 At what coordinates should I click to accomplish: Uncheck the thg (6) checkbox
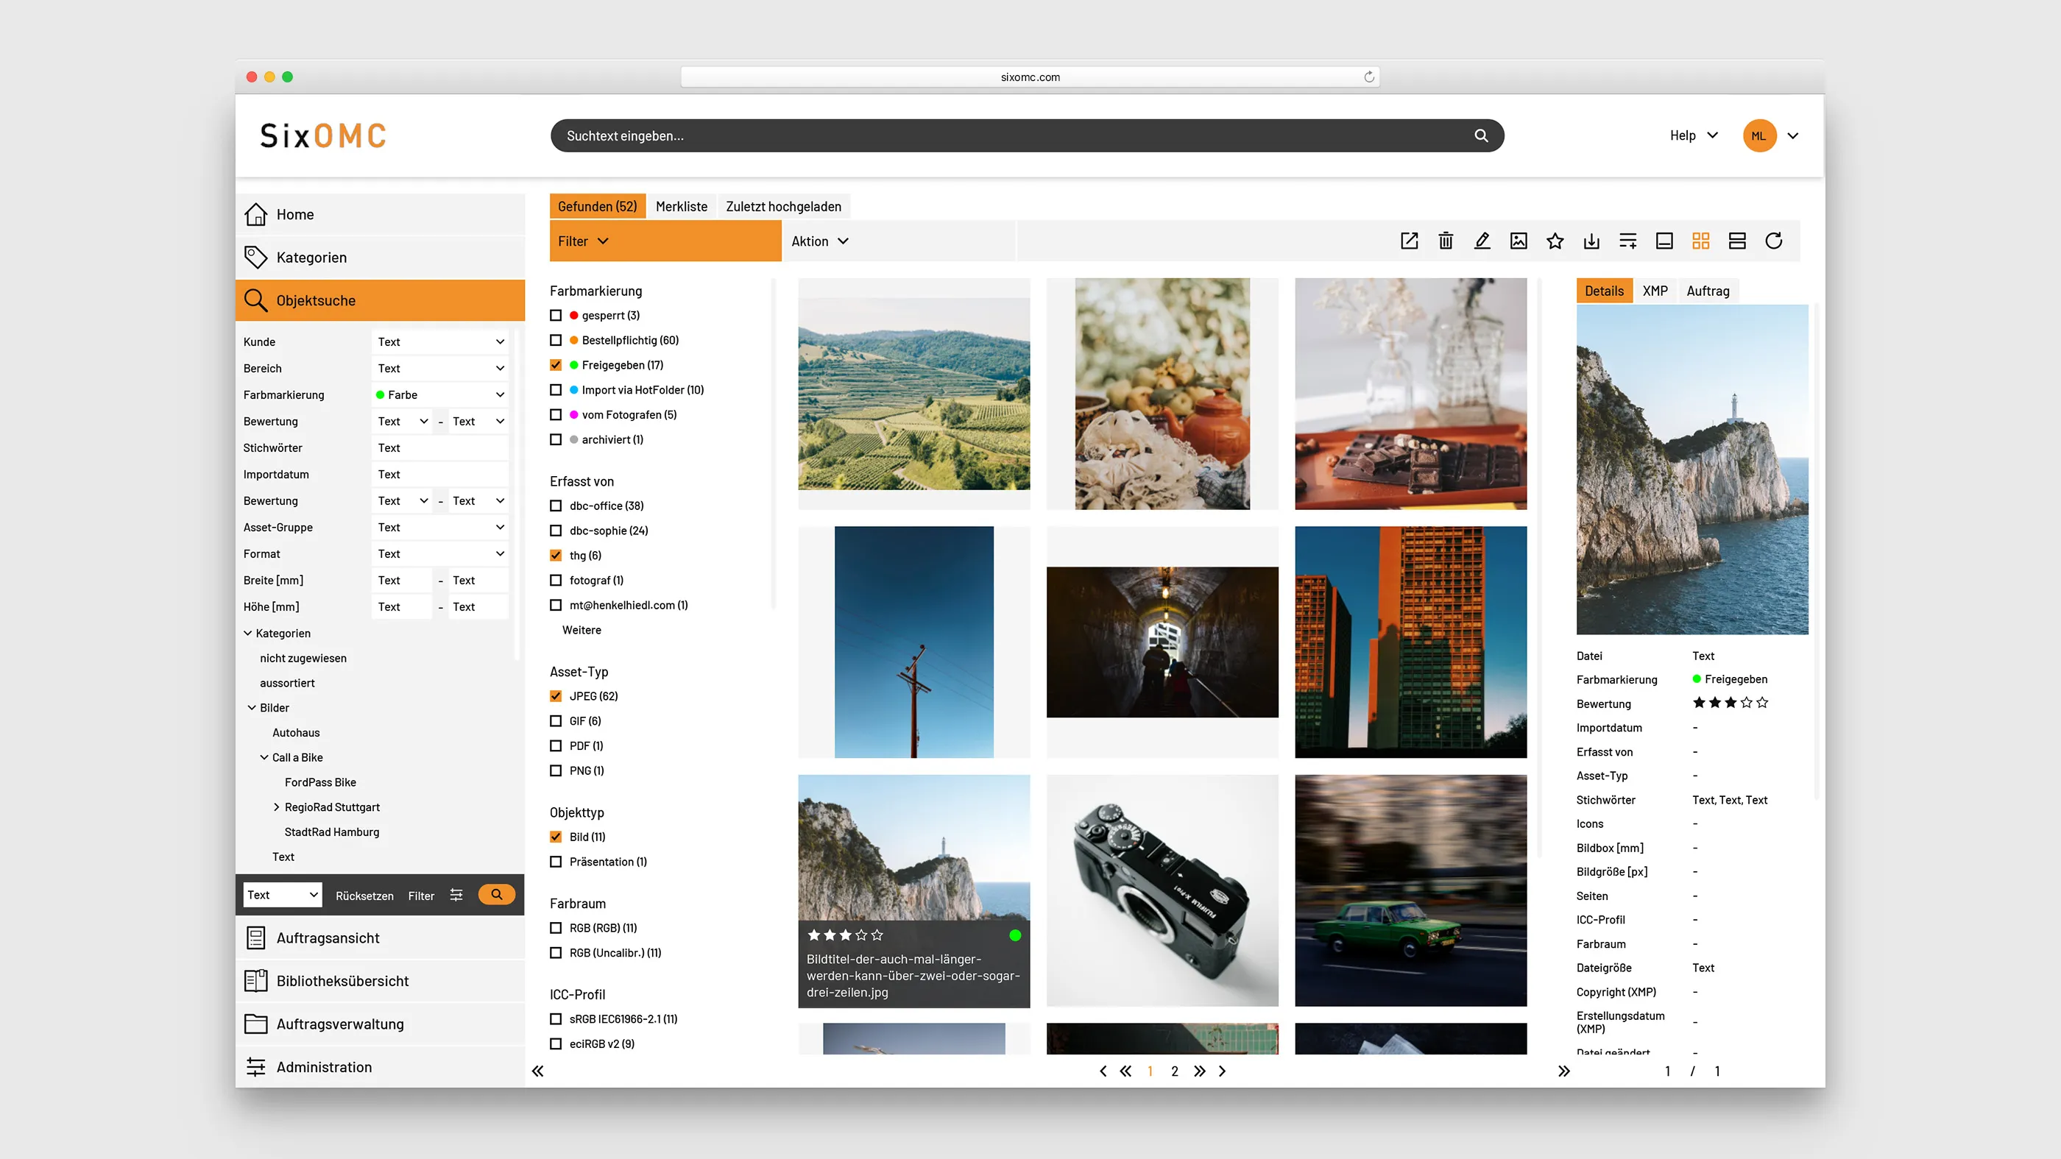click(x=556, y=555)
